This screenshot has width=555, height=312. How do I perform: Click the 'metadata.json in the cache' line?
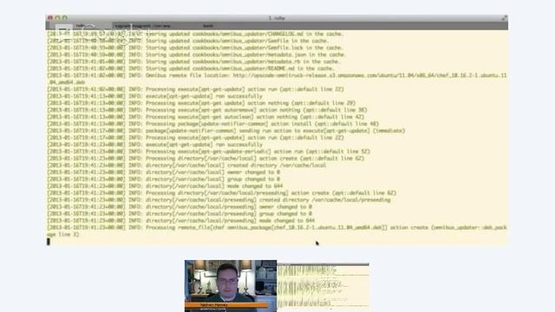coord(197,55)
